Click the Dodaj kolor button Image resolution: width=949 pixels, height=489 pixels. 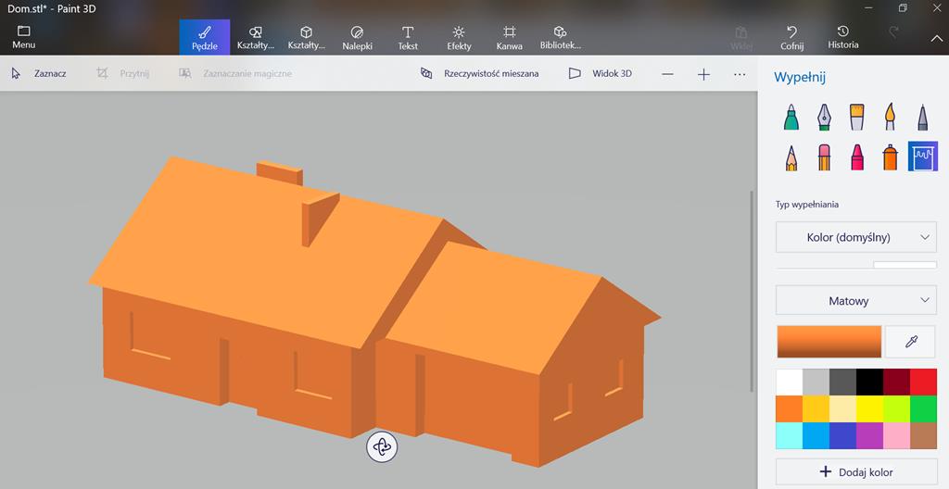click(x=855, y=472)
